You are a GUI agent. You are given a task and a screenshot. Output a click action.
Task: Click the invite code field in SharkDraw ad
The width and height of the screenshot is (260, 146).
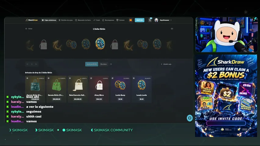coord(226,123)
